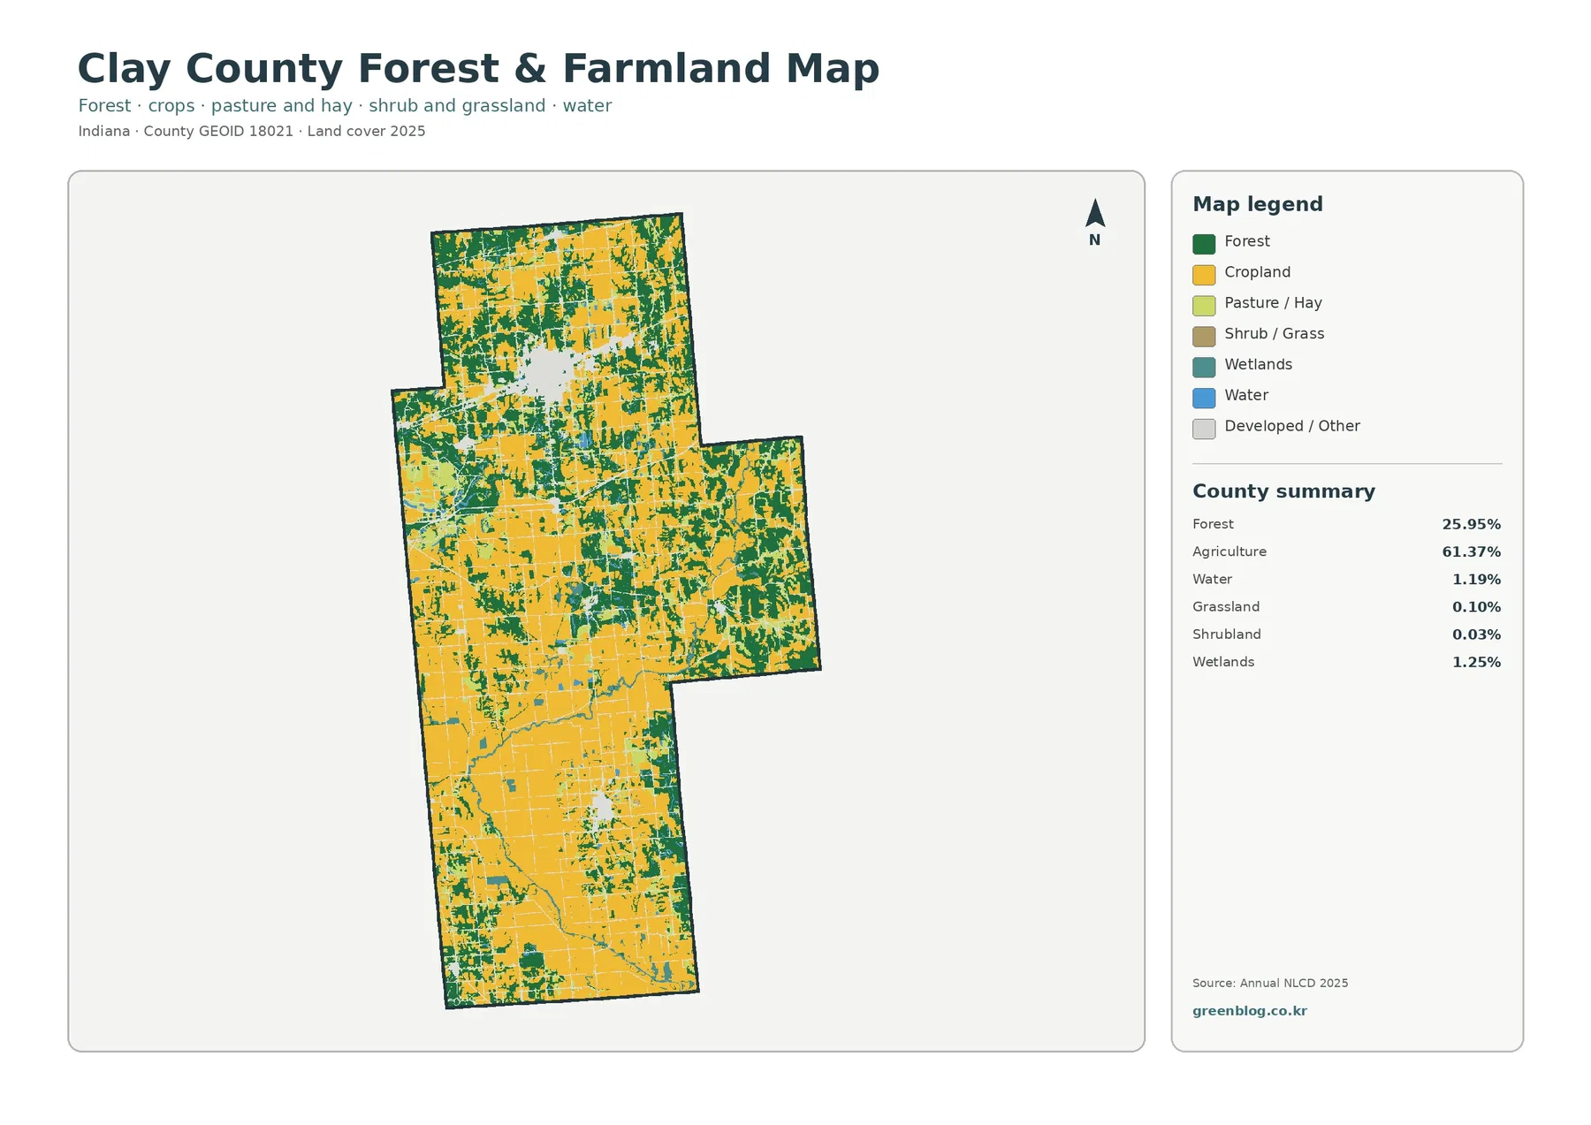Click the 'Grassland' summary row label
Image resolution: width=1591 pixels, height=1125 pixels.
[1226, 606]
